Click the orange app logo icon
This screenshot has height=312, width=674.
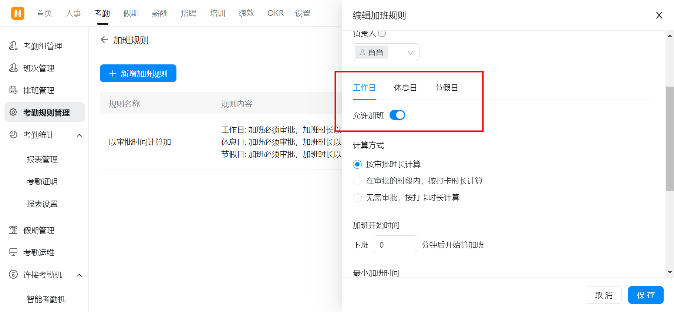18,13
